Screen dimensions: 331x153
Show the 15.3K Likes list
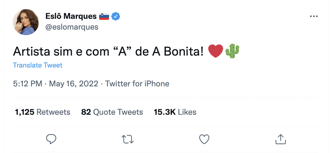coord(175,112)
